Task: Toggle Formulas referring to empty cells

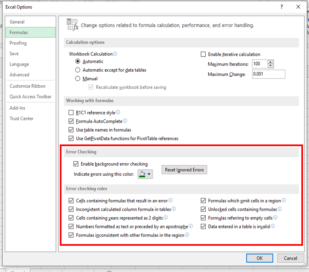Action: (x=203, y=218)
